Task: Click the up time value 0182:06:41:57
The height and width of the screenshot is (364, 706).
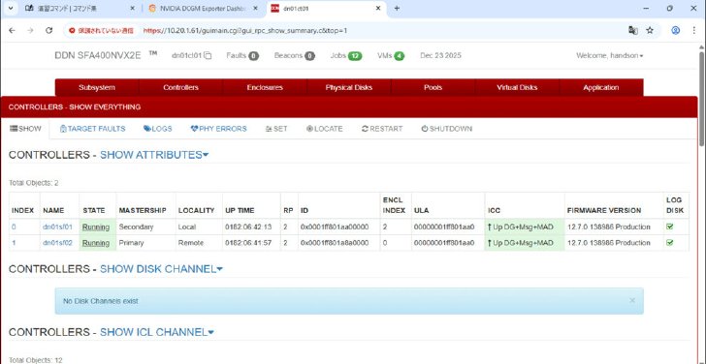Action: pos(249,243)
